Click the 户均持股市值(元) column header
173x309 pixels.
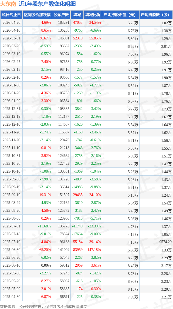pos(120,15)
